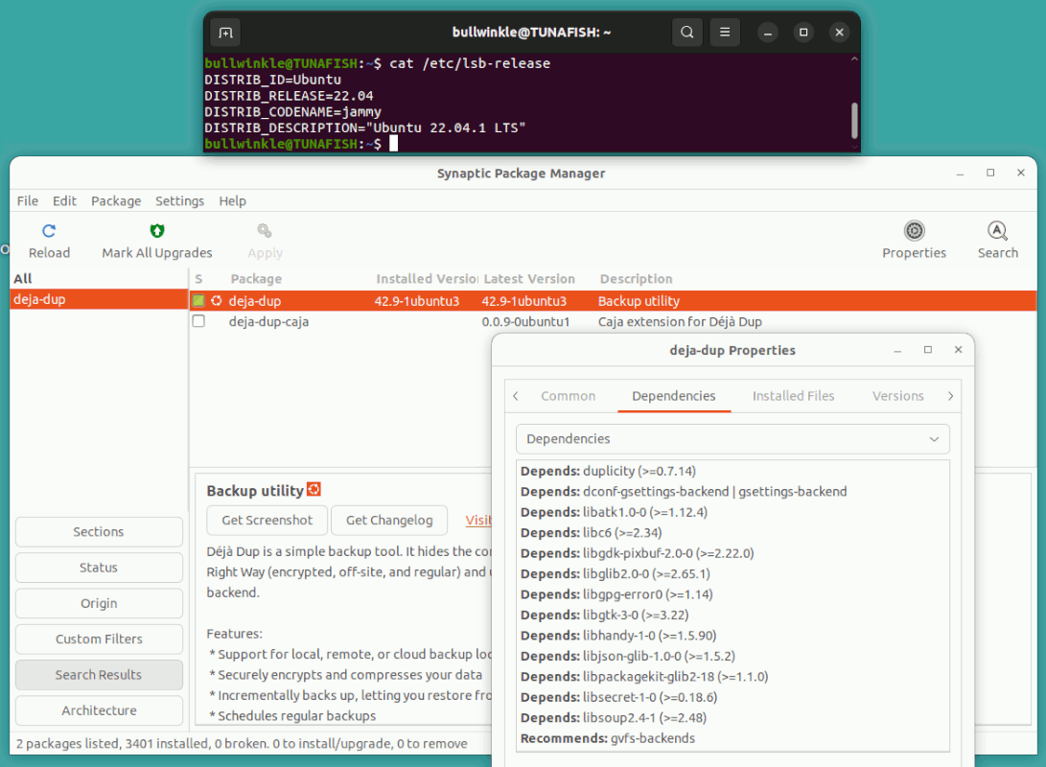Open the terminal hamburger menu

pyautogui.click(x=725, y=32)
